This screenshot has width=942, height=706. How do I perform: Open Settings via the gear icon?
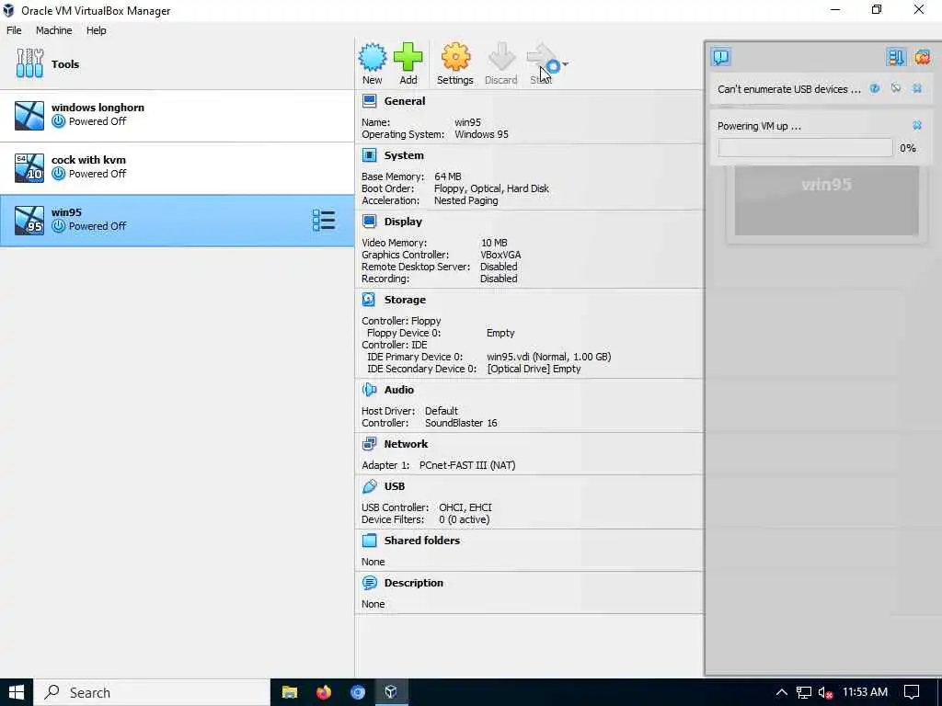(455, 58)
